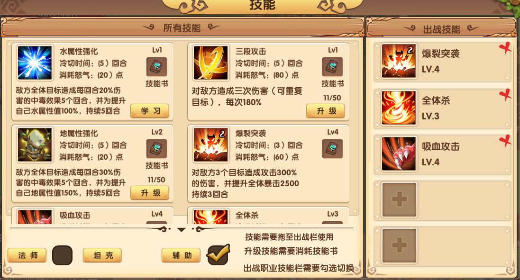
Task: Check the empty box next to 法师
Action: click(63, 255)
